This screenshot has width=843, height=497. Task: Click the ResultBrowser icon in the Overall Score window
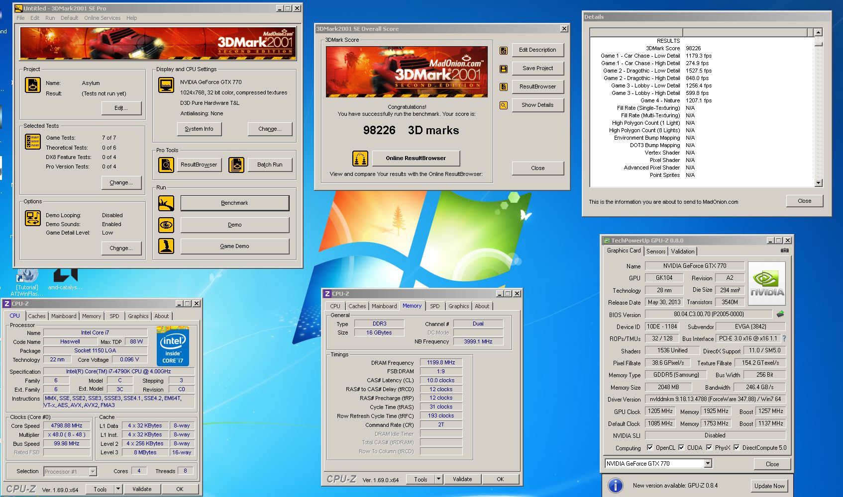504,87
